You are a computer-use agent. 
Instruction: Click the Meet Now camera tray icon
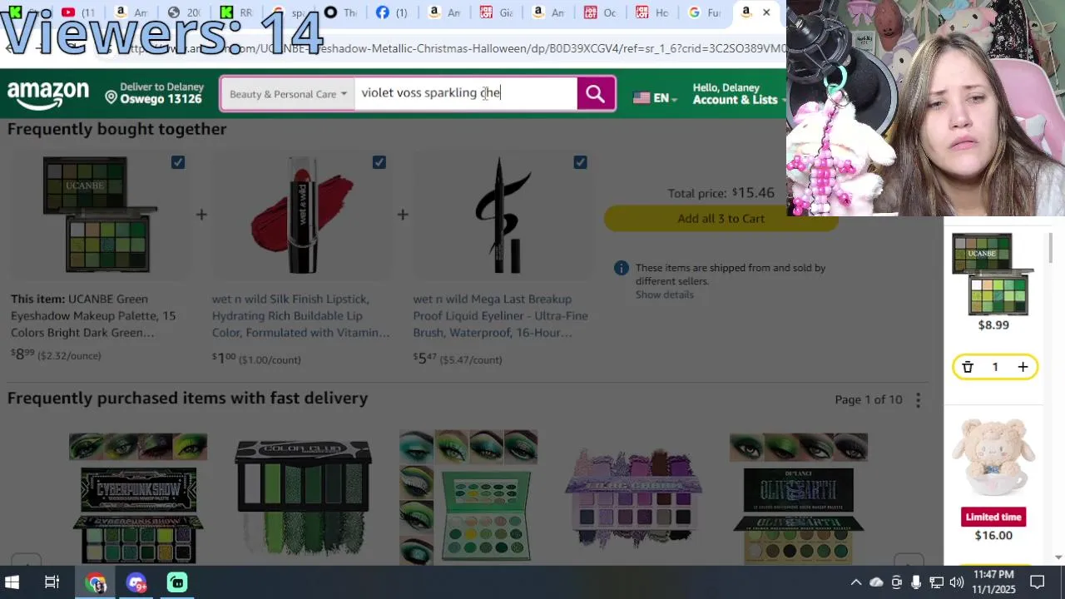pos(896,582)
